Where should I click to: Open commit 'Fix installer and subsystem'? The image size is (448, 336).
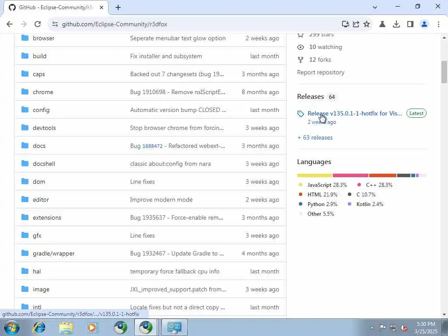tap(166, 56)
